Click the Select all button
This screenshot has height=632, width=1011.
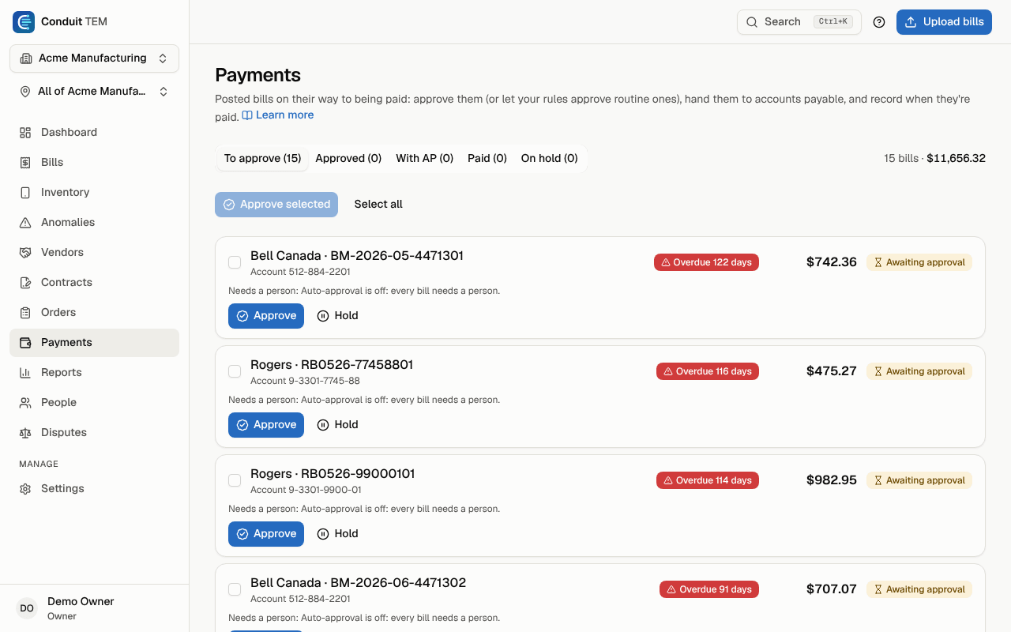[378, 205]
